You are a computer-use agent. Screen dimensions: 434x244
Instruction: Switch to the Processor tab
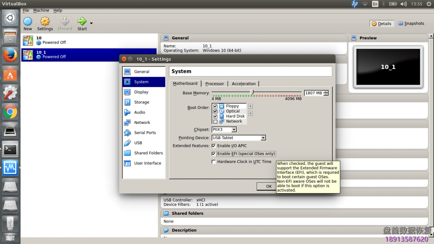point(214,83)
